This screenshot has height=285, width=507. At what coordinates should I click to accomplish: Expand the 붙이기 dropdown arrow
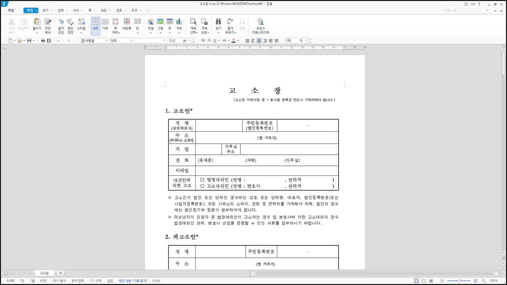tap(37, 33)
